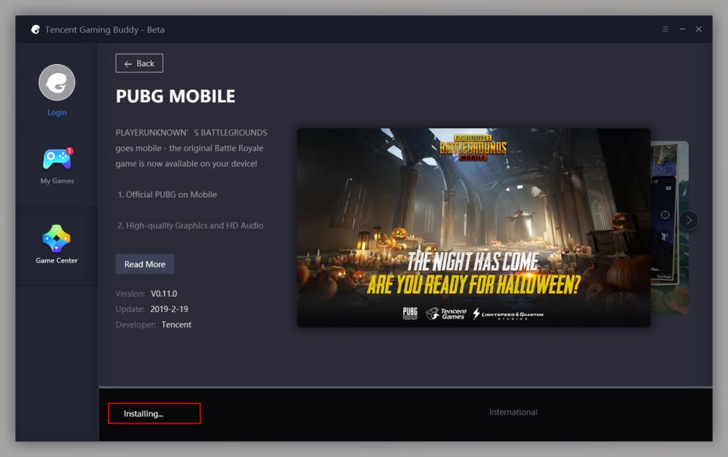Show next screenshot with right arrow

[689, 220]
